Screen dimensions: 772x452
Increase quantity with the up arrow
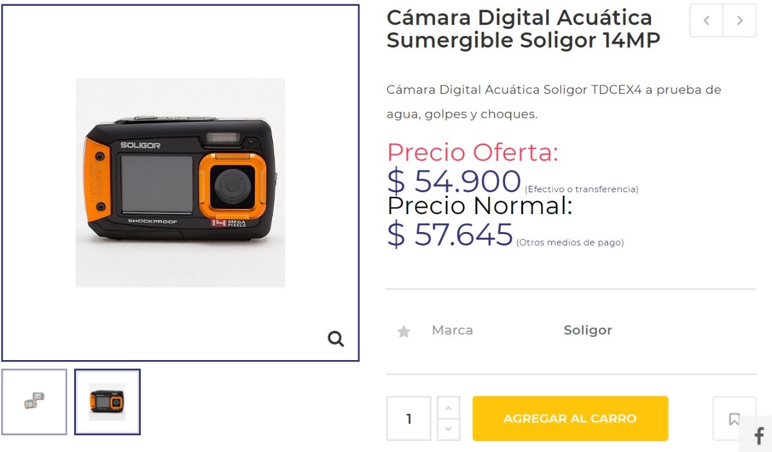[x=448, y=408]
